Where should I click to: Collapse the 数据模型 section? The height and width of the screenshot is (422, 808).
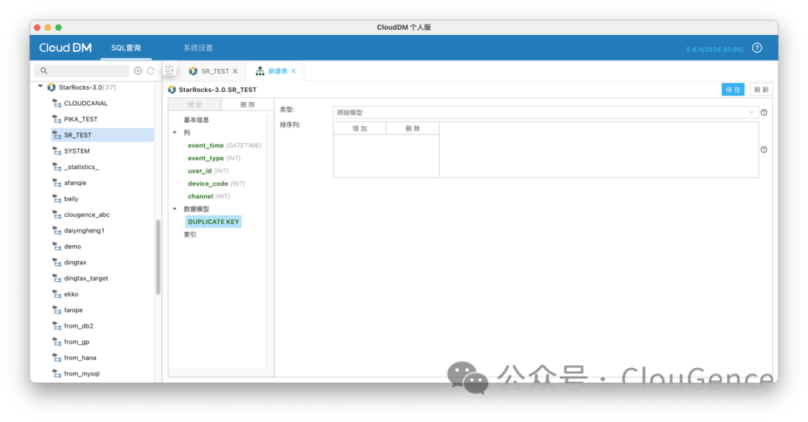pos(174,209)
